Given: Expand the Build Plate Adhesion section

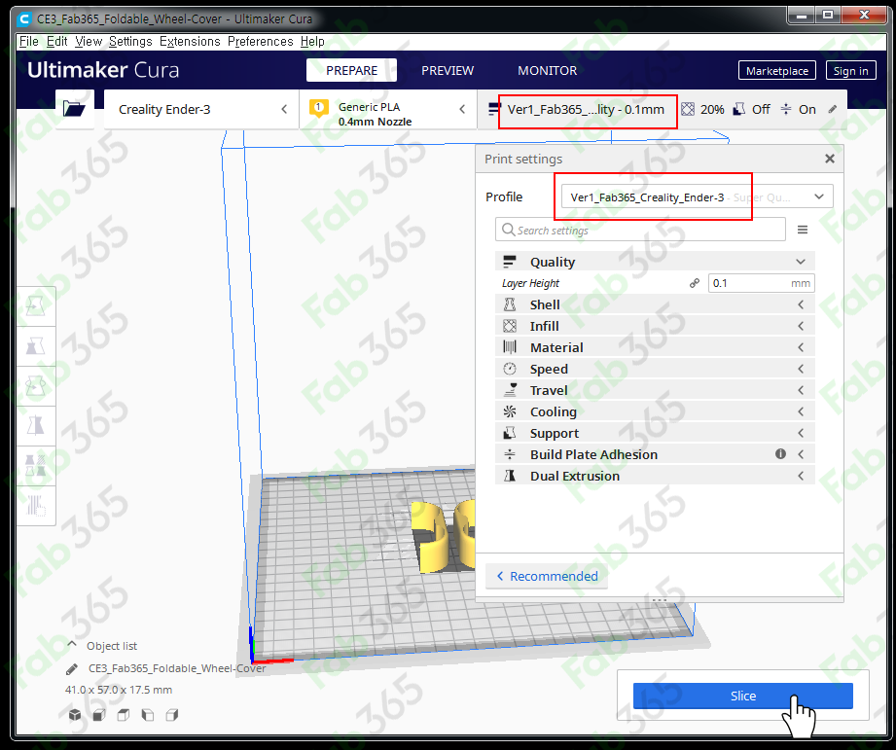Looking at the screenshot, I should tap(655, 454).
